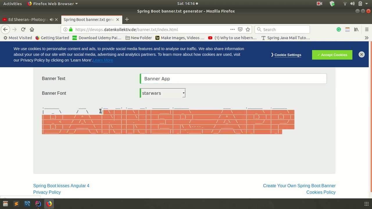Open the Most Visited bookmarks folder
This screenshot has width=372, height=209.
[x=17, y=38]
